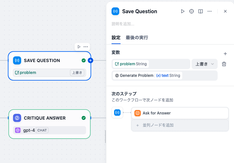Select the CRITIQUE ANSWER node on the canvas

50,124
